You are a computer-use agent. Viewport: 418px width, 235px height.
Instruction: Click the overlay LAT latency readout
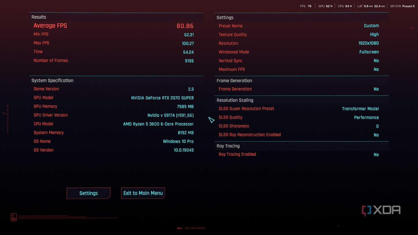[x=371, y=6]
